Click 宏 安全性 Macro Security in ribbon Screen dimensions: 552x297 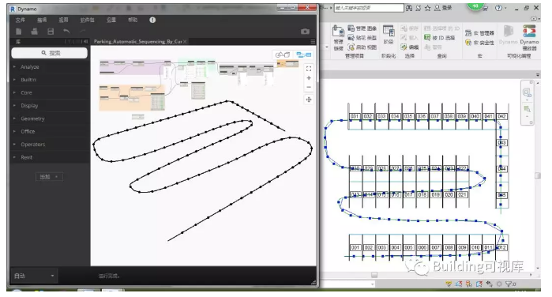point(479,43)
